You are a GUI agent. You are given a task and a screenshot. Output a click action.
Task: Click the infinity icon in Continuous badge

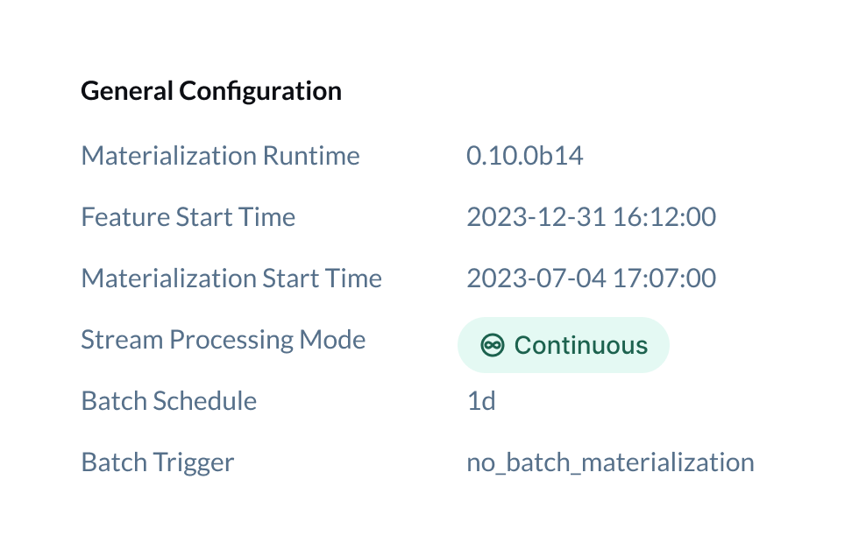pyautogui.click(x=492, y=345)
